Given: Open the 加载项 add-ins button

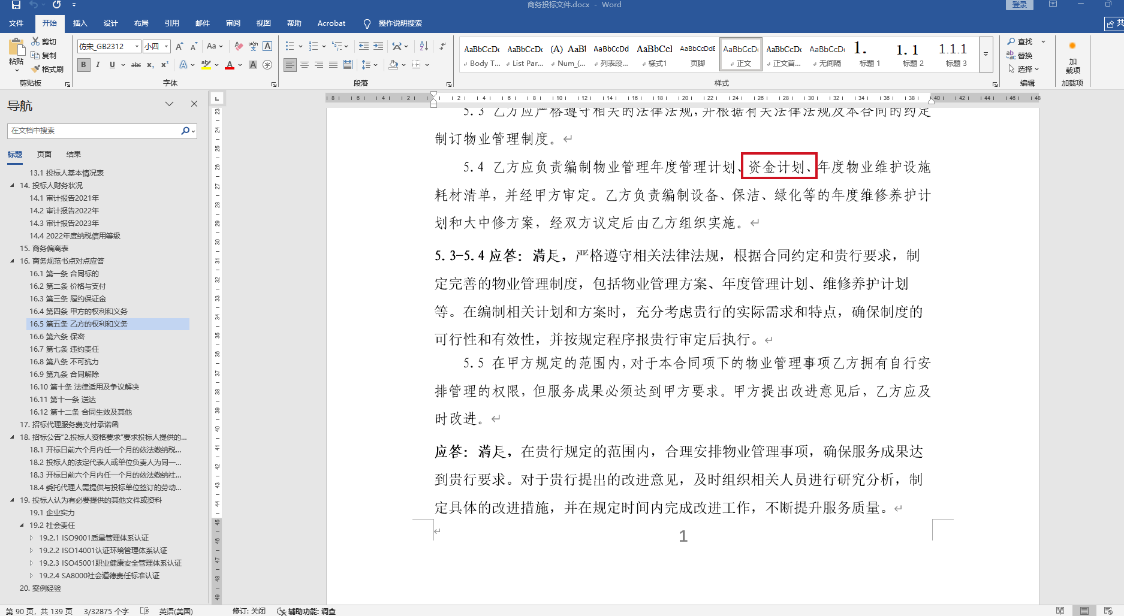Looking at the screenshot, I should 1072,57.
